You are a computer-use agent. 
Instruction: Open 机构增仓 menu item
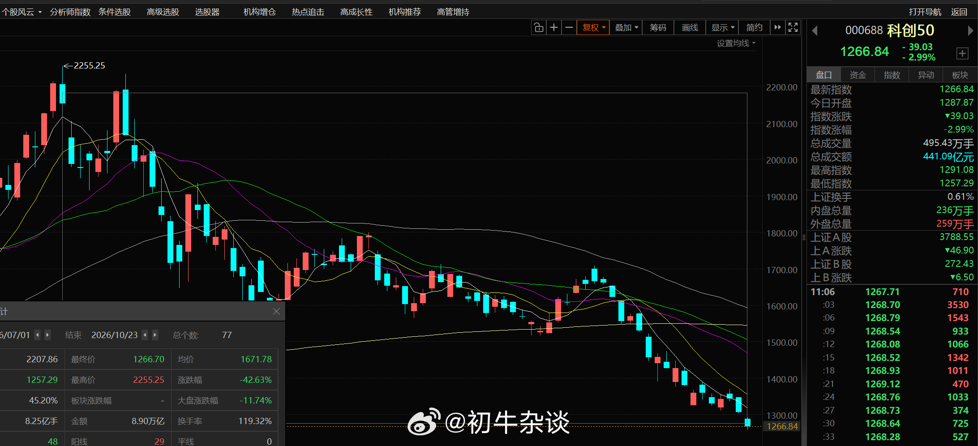(260, 12)
